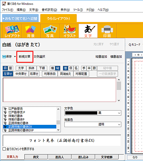Toggle 自 automatic size mode
Image resolution: width=143 pixels, height=161 pixels.
(x=5, y=68)
